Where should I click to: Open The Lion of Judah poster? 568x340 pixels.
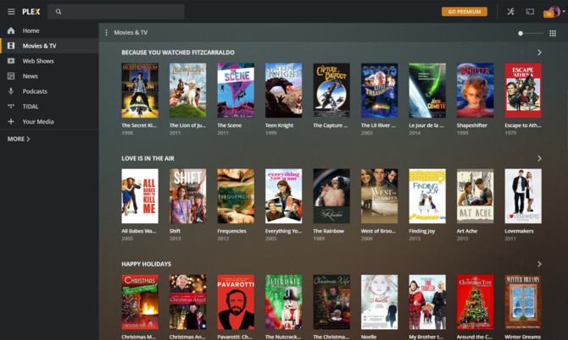(x=187, y=90)
